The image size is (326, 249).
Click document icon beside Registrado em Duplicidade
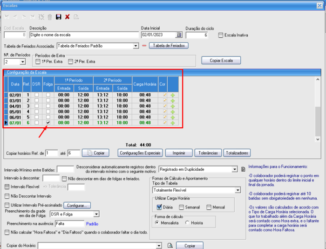tap(243, 169)
